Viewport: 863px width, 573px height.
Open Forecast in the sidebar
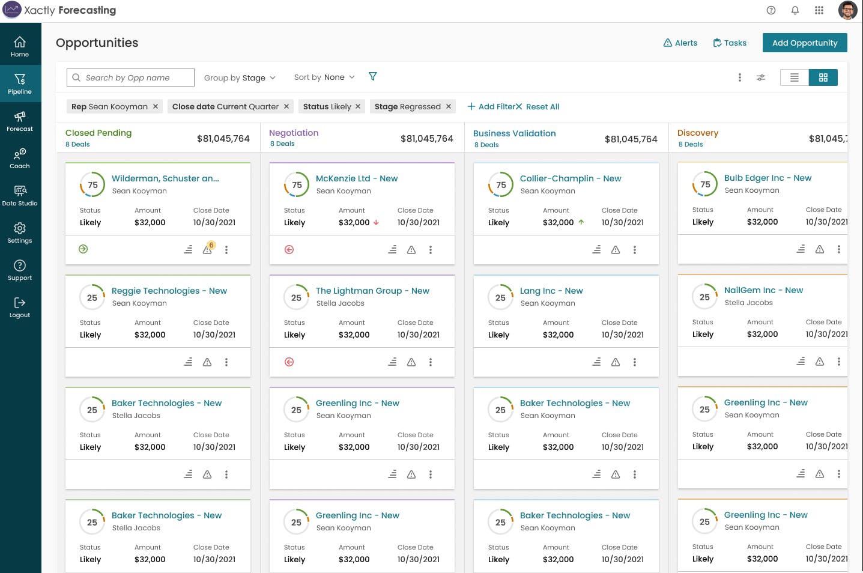click(x=20, y=121)
